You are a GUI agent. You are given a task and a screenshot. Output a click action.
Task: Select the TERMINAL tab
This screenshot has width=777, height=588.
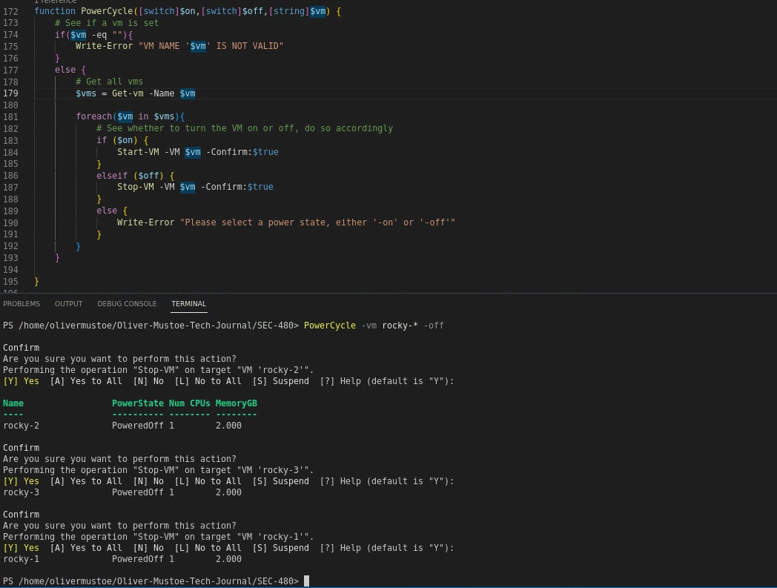[x=189, y=303]
